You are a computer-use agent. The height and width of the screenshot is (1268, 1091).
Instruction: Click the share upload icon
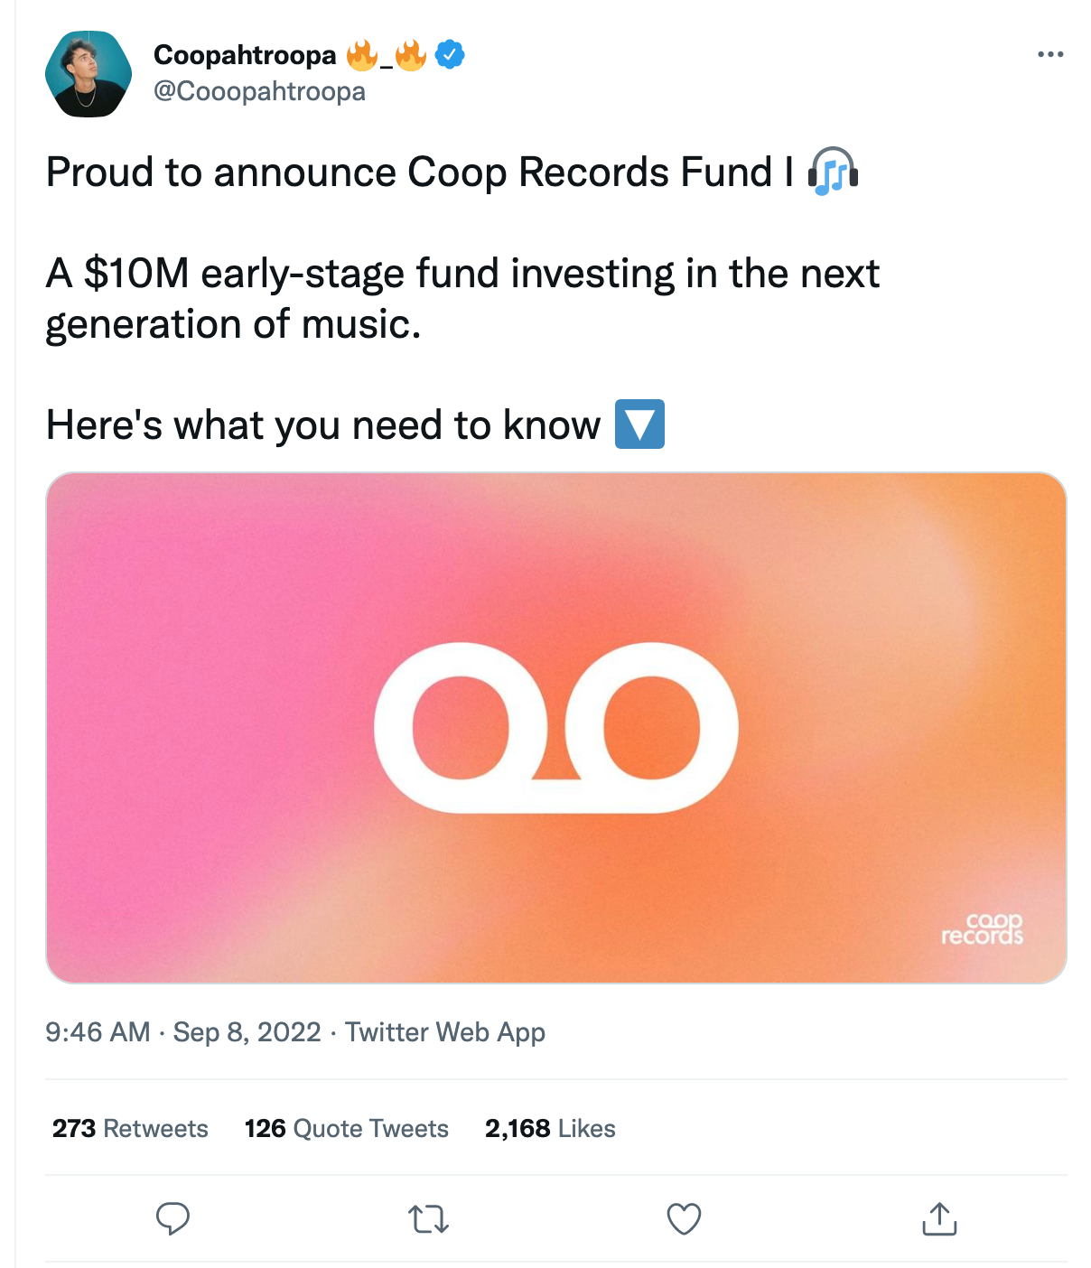pos(939,1219)
